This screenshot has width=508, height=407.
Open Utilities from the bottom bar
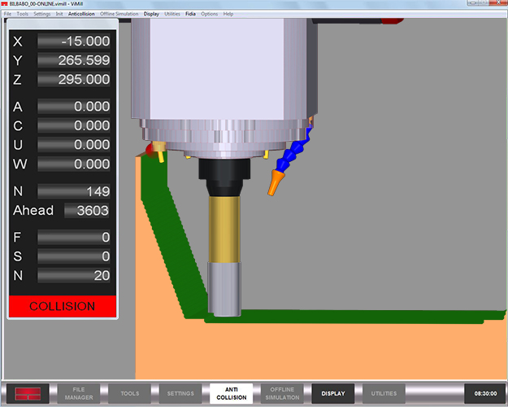pos(383,394)
